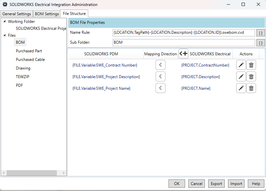
Task: Collapse the Files tree node
Action: click(x=5, y=35)
